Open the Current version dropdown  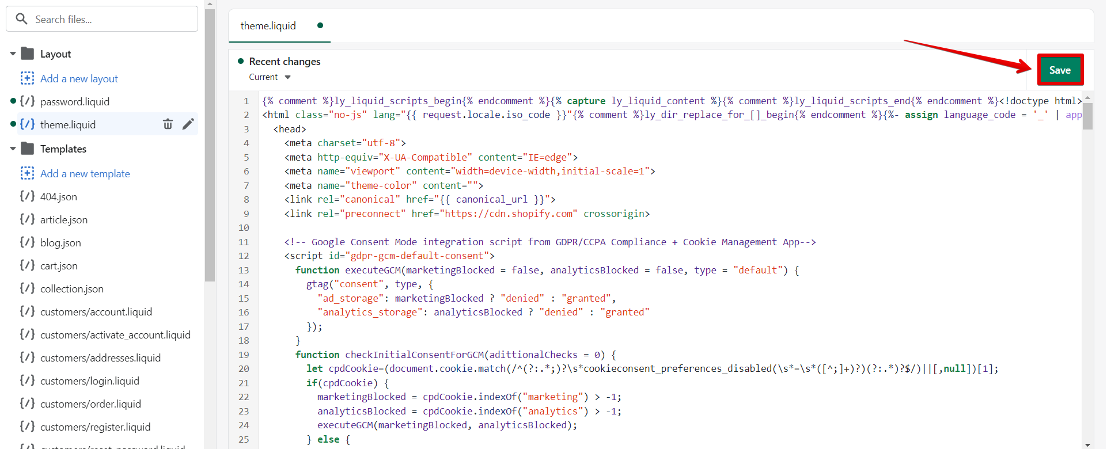click(270, 77)
